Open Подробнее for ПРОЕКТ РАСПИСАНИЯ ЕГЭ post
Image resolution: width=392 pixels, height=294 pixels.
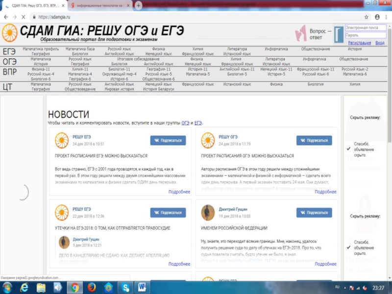coord(179,192)
